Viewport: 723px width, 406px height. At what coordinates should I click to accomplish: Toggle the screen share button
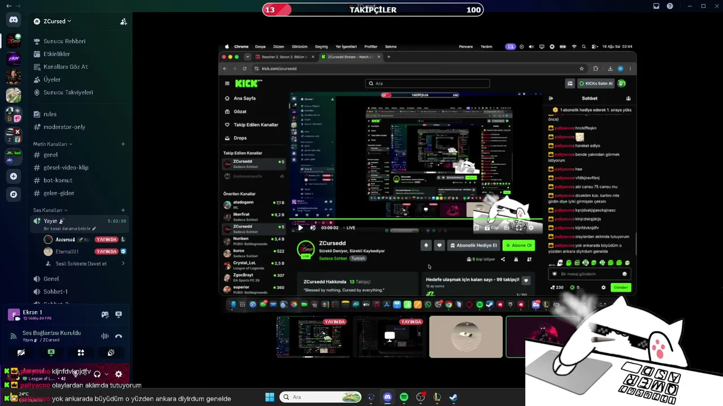tap(51, 352)
